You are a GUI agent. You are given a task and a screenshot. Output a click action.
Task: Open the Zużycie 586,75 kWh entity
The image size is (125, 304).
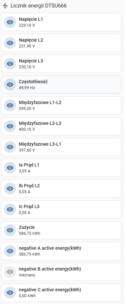61,230
